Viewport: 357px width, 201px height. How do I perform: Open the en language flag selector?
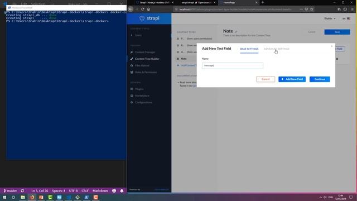346,18
